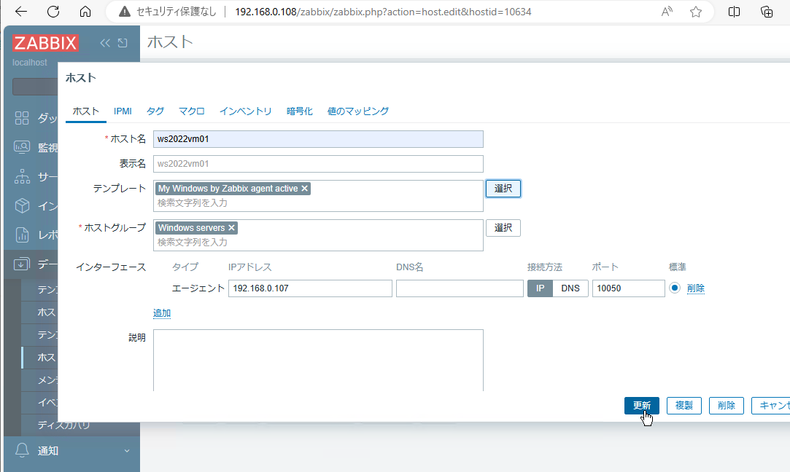The width and height of the screenshot is (790, 472).
Task: Switch connection method to DNS
Action: tap(570, 288)
